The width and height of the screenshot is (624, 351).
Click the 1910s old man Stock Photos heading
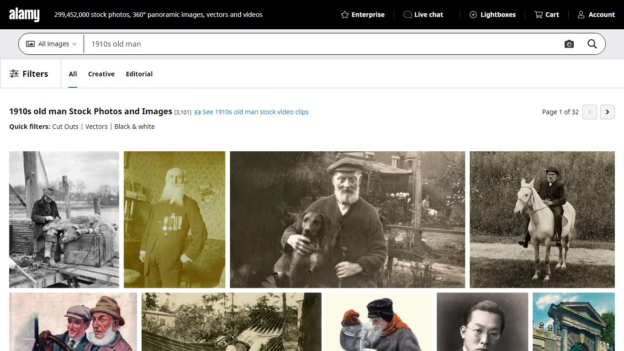(x=90, y=112)
